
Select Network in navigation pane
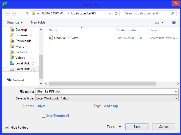coord(19,80)
